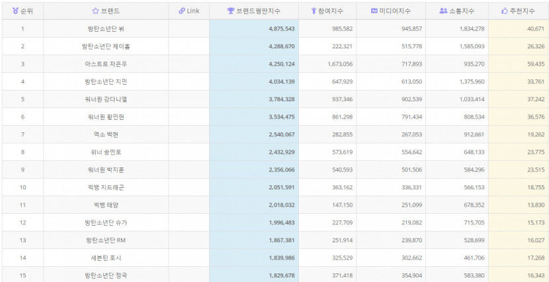The image size is (549, 282).
Task: Click participation value 1,673,056
Action: point(341,64)
